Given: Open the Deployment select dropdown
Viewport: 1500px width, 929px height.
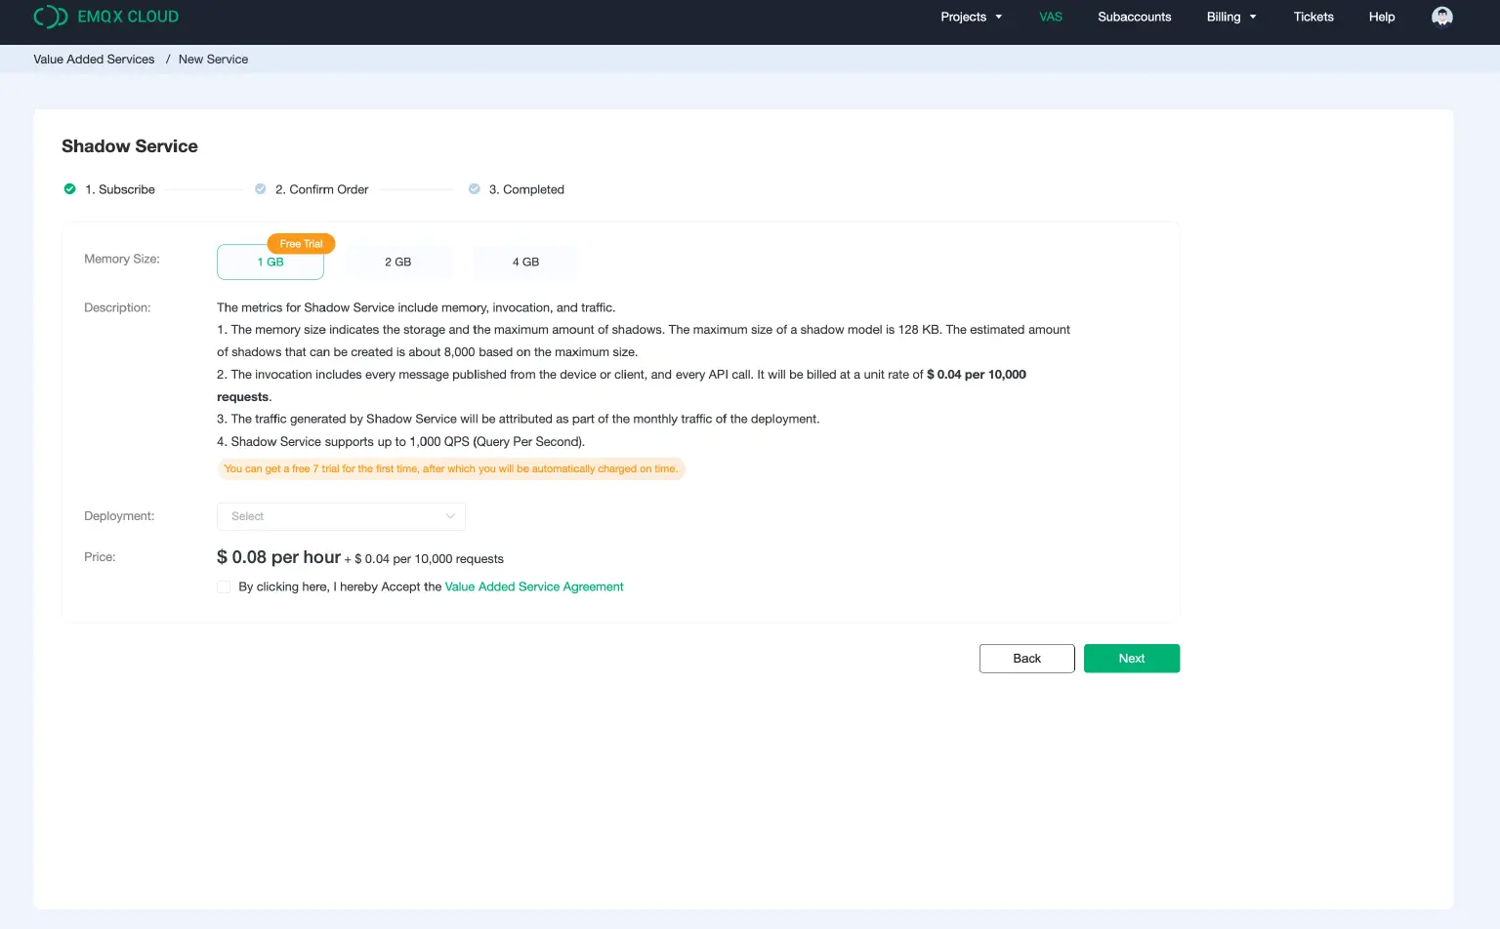Looking at the screenshot, I should coord(341,516).
